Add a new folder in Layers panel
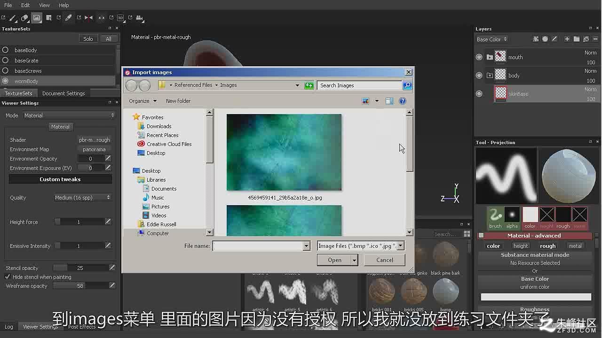 (577, 39)
